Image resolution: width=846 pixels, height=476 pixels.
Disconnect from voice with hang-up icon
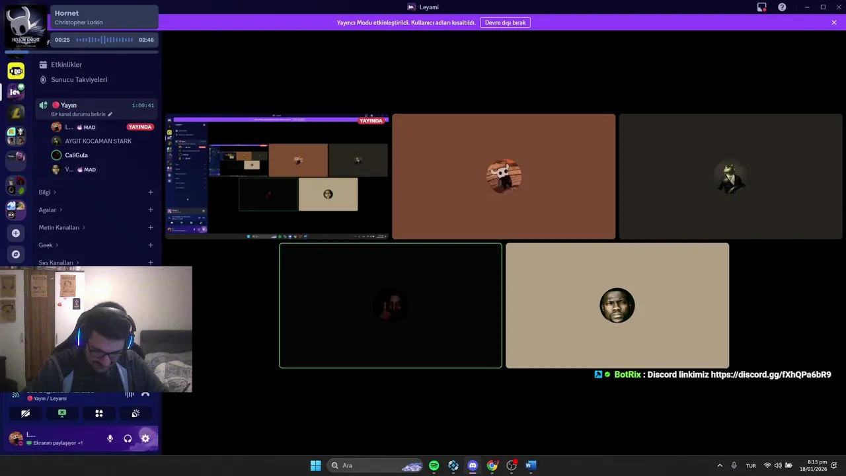click(145, 395)
